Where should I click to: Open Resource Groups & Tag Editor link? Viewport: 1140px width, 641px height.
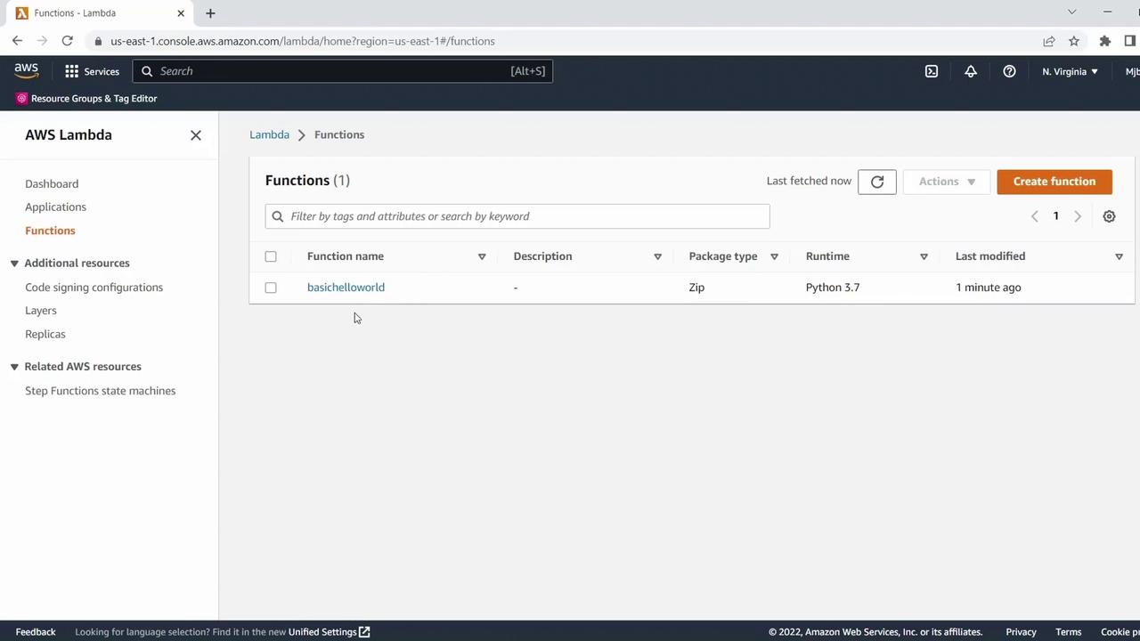coord(94,98)
